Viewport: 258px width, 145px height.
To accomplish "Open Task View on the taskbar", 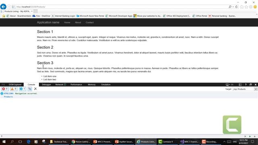I will click(x=20, y=142).
